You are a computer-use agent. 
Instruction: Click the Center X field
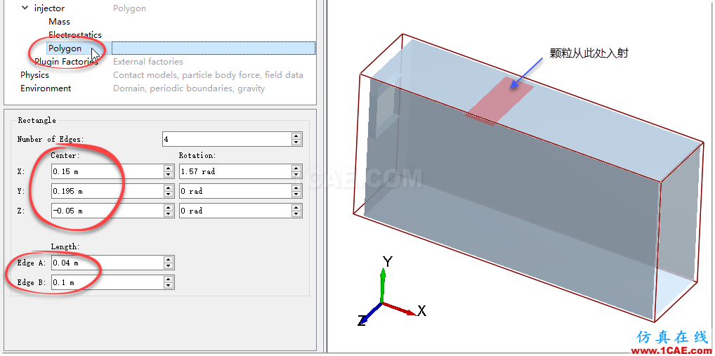pyautogui.click(x=107, y=171)
